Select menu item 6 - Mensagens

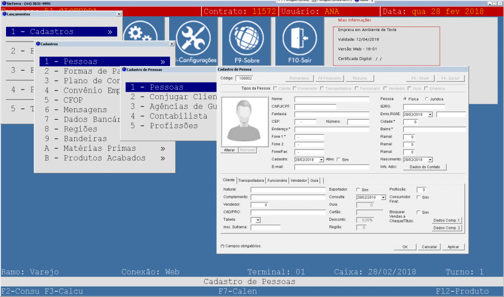coord(85,110)
